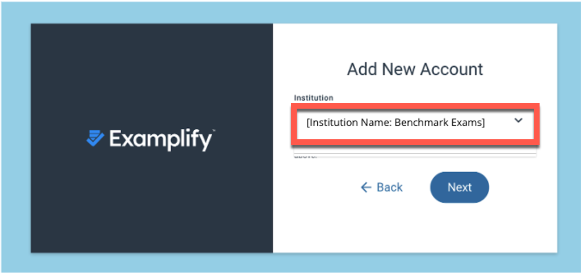Viewport: 581px width, 274px height.
Task: Click the thin line beneath the Institution dropdown
Action: 414,153
